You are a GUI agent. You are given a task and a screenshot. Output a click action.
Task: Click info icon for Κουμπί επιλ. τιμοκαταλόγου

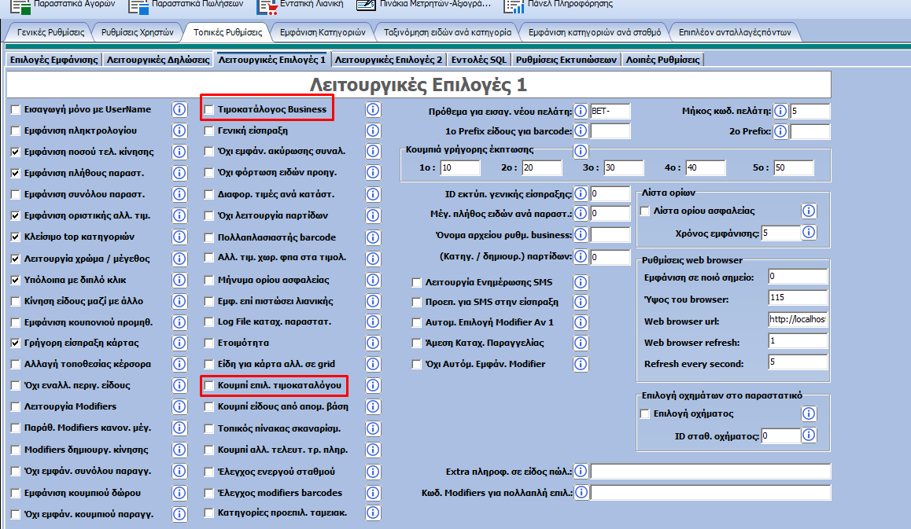click(x=373, y=385)
